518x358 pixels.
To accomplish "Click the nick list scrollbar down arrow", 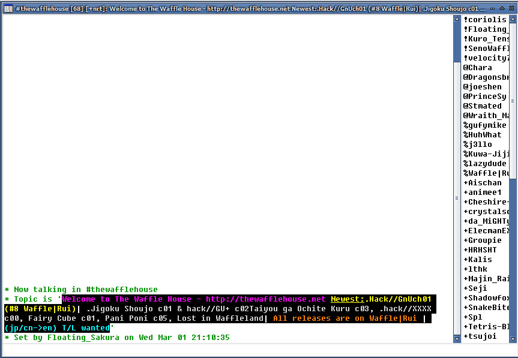I will pyautogui.click(x=513, y=339).
